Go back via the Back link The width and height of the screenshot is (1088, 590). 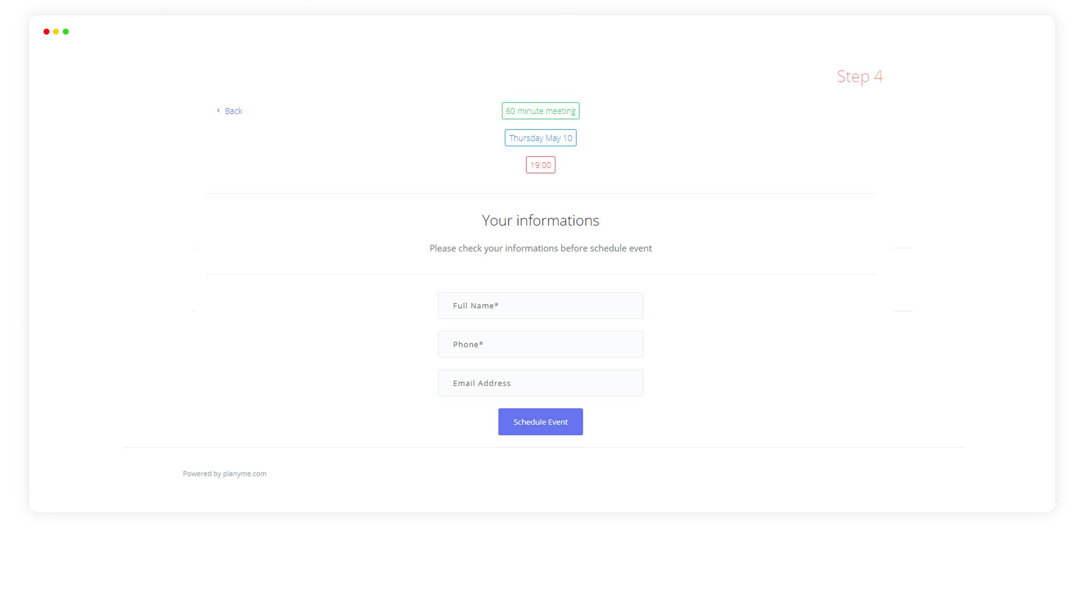[x=233, y=111]
